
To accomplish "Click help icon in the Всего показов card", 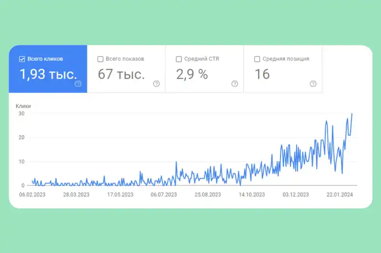I will point(156,84).
